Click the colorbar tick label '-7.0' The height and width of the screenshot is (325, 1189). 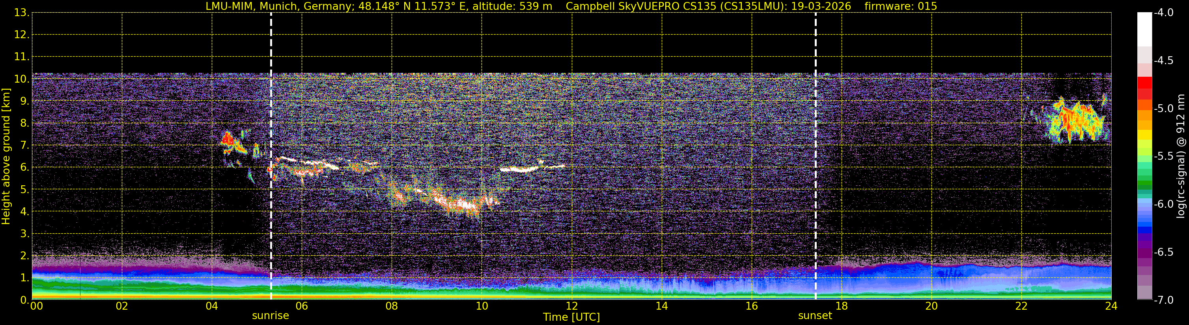tap(1164, 300)
